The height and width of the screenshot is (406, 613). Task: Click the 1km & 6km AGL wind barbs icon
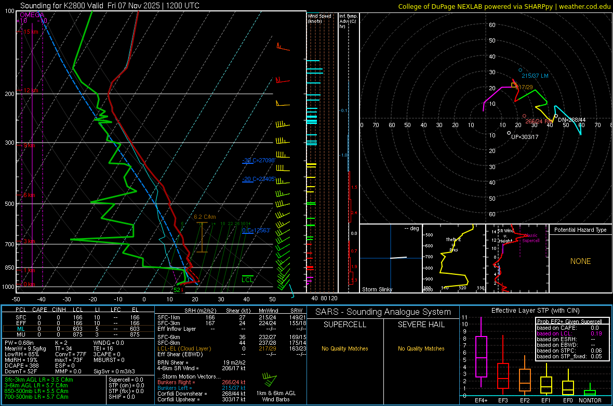270,380
